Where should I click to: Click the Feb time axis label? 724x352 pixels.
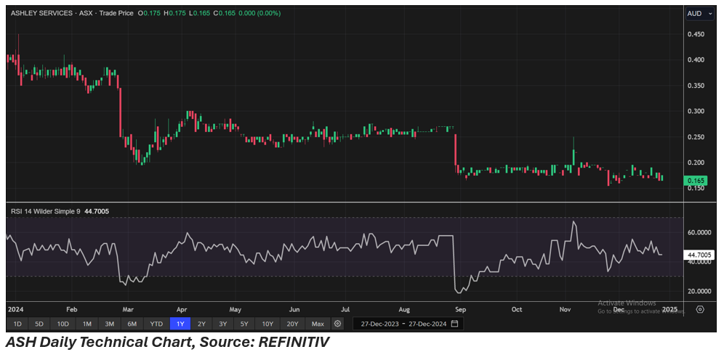(71, 309)
